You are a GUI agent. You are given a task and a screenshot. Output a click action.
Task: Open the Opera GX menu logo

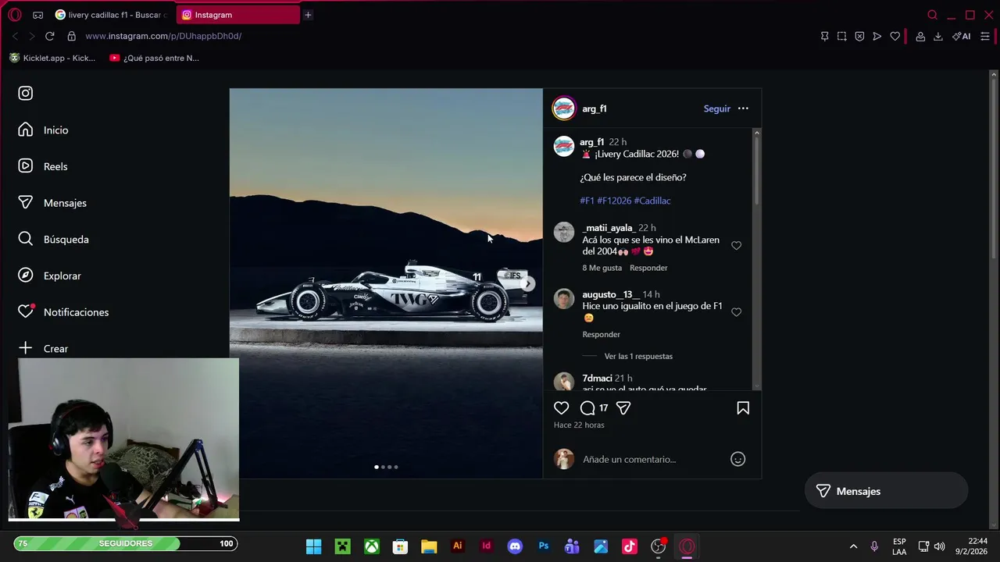pyautogui.click(x=14, y=15)
